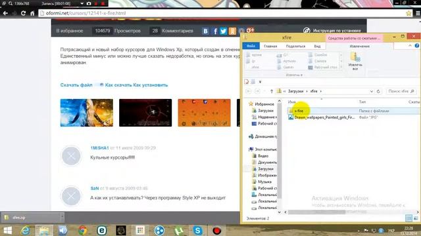The image size is (421, 236).
Task: Click the Properties quick access icon
Action: (247, 81)
